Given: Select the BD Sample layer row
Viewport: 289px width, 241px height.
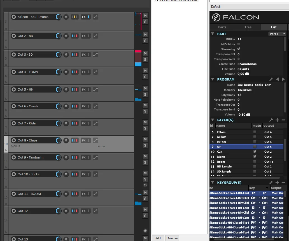Looking at the screenshot, I should click(x=247, y=167).
